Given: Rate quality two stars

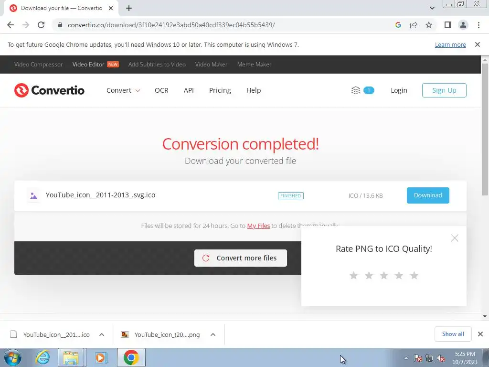Looking at the screenshot, I should (x=369, y=275).
